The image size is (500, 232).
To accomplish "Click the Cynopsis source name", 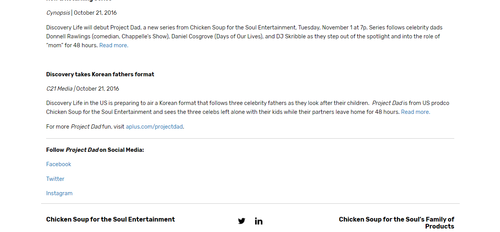I will [x=58, y=13].
